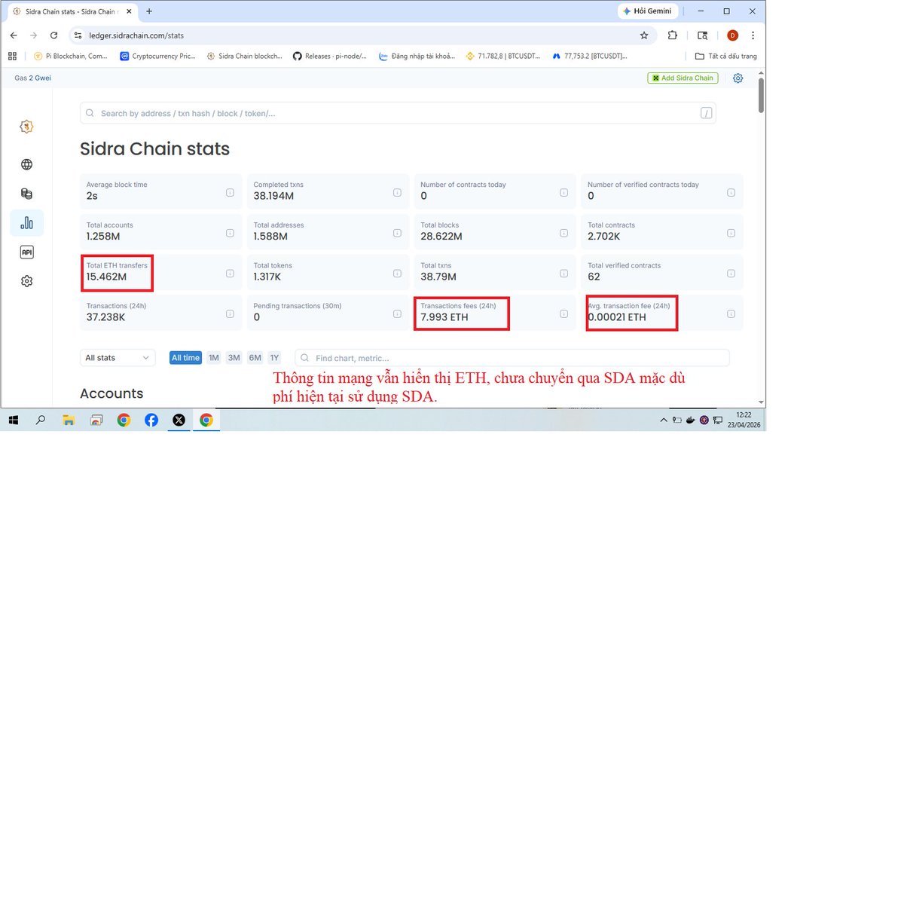Open 71.782,8 BTCUSDT bookmark

503,56
